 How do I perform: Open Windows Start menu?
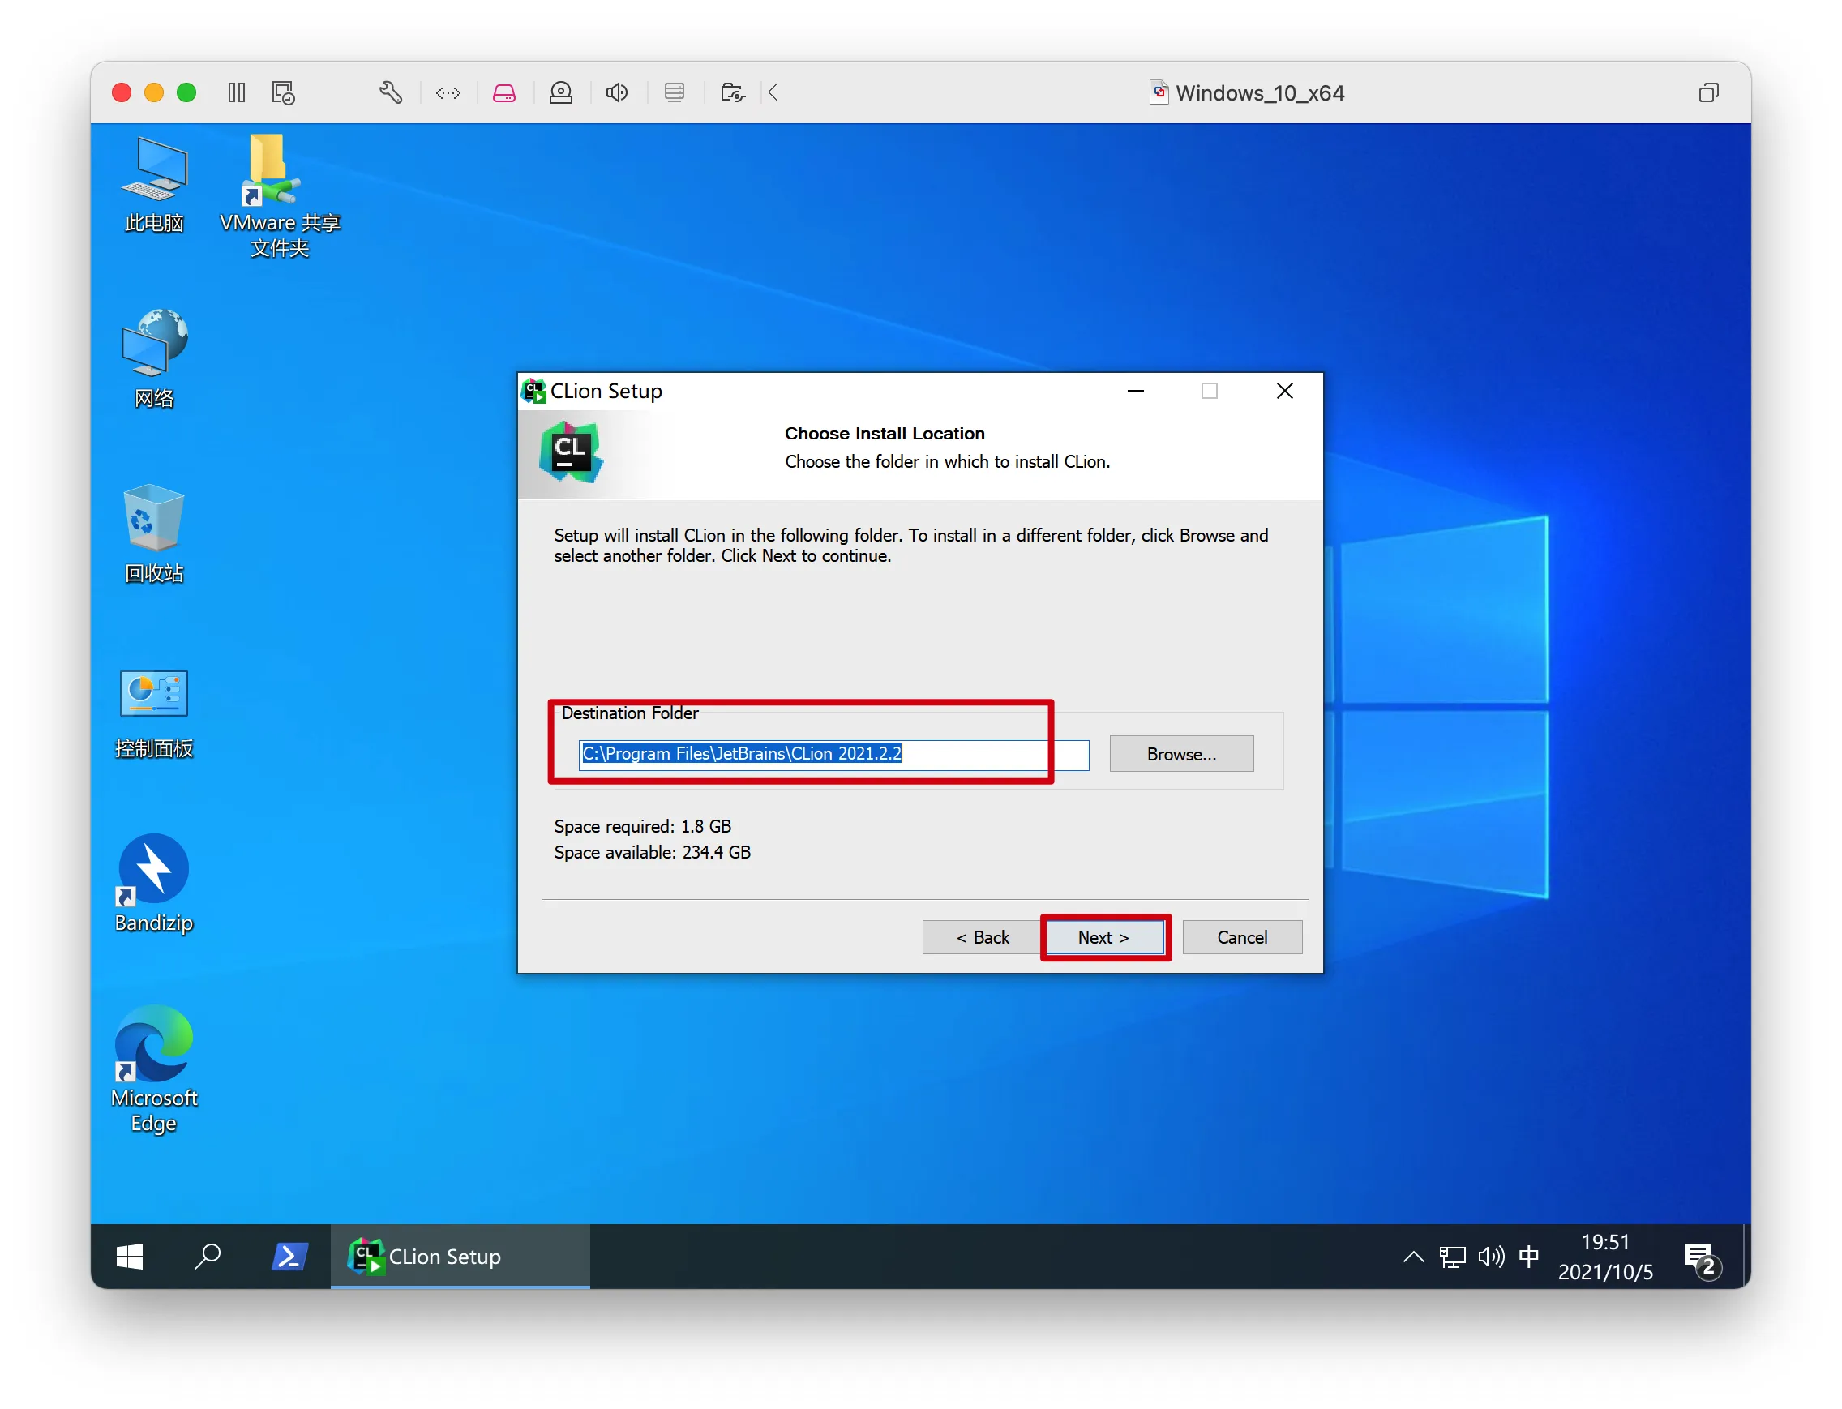click(x=129, y=1257)
